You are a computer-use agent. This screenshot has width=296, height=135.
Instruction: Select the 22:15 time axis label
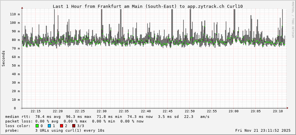36,111
